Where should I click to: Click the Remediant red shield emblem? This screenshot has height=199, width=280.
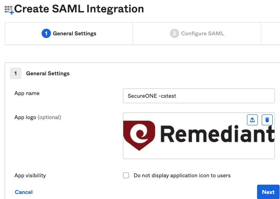139,135
